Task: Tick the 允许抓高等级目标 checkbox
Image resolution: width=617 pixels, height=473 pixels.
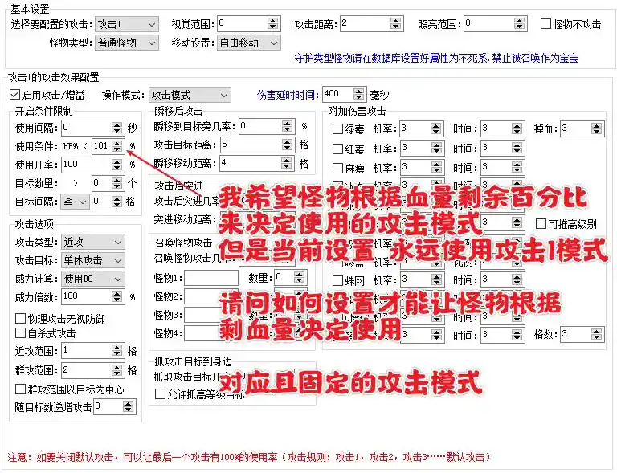Action: [160, 394]
